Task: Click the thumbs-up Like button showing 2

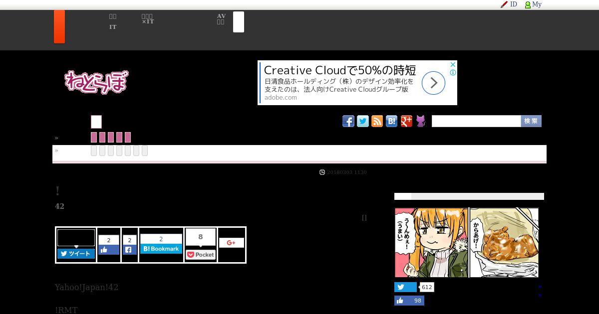Action: (x=109, y=250)
